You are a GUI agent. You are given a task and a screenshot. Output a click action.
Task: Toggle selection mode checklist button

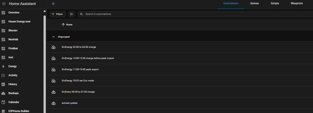pyautogui.click(x=72, y=14)
